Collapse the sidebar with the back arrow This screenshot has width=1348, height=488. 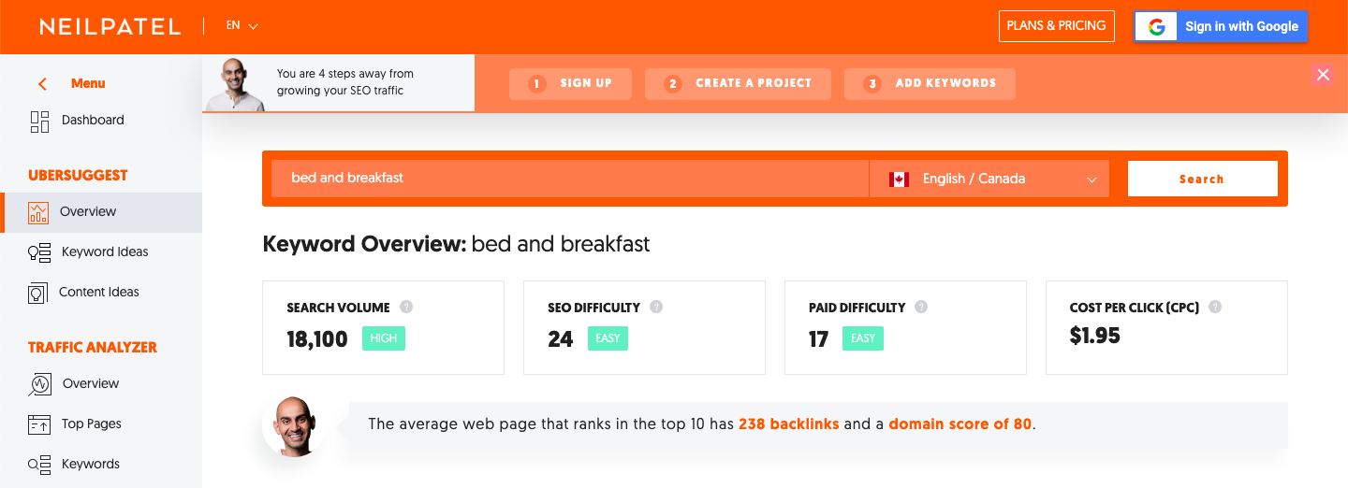[42, 84]
